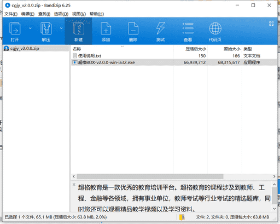
Task: Open the 选项(O) menu
Action: pos(61,14)
